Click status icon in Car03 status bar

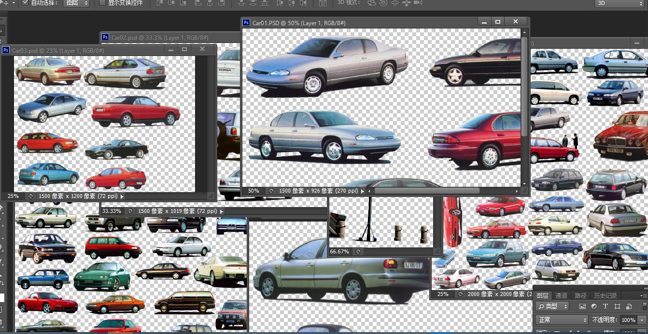pos(30,196)
